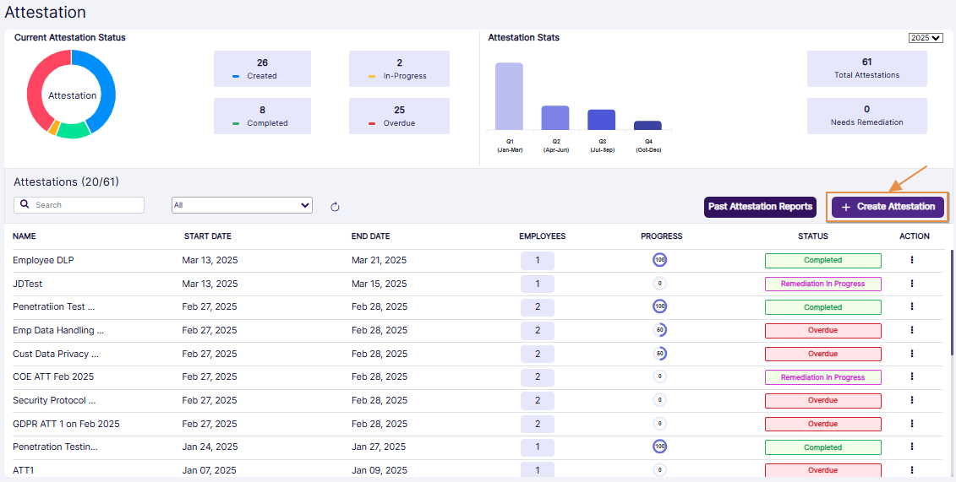Sort by the STATUS column header
Image resolution: width=956 pixels, height=482 pixels.
pos(812,236)
